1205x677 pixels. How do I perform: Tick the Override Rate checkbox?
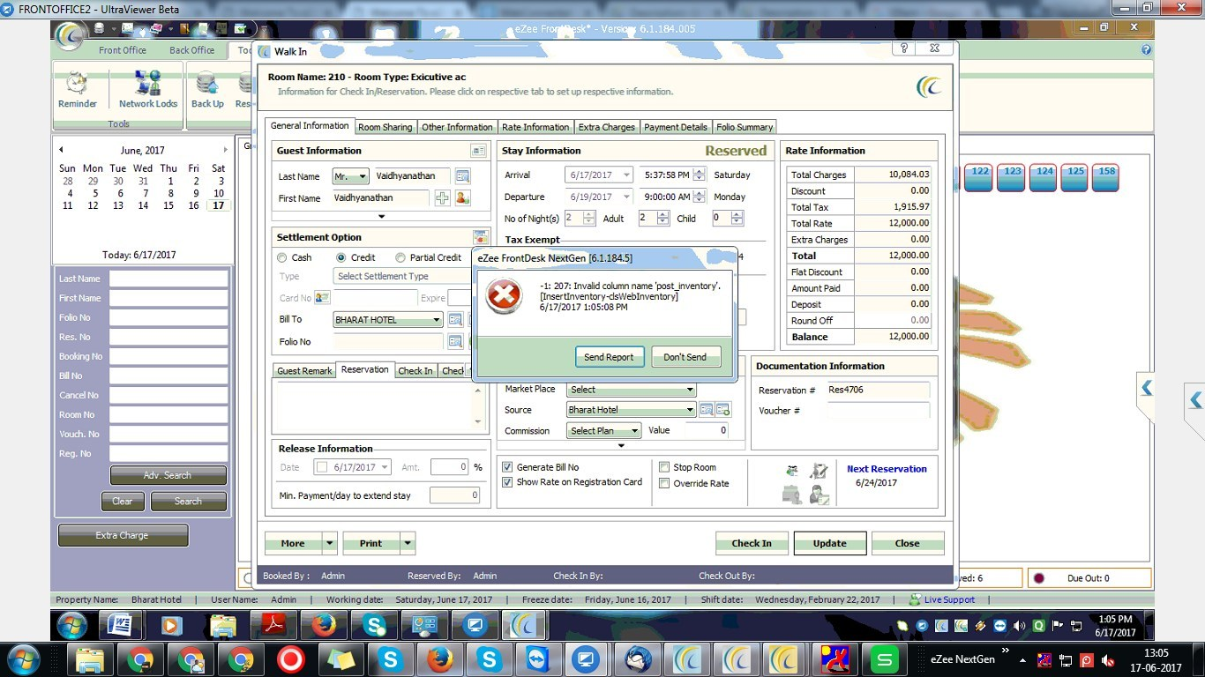click(664, 483)
